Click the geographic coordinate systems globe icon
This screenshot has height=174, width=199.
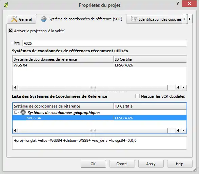point(23,112)
